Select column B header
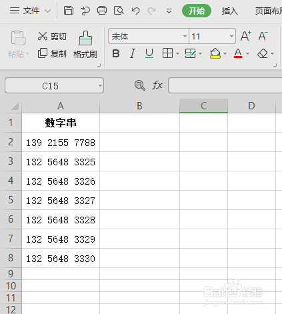The width and height of the screenshot is (282, 314). point(139,106)
